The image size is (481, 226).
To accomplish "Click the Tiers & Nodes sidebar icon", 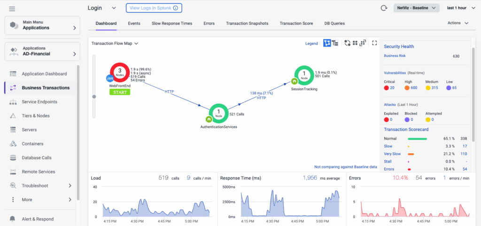I will pos(13,116).
